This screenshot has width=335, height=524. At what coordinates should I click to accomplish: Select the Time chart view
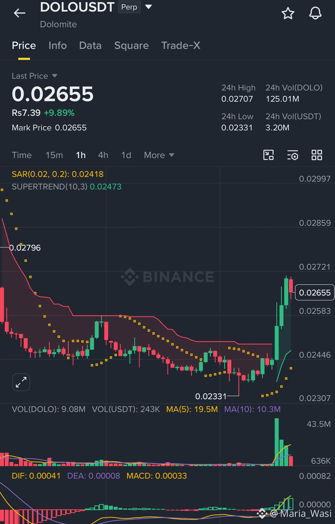(22, 155)
